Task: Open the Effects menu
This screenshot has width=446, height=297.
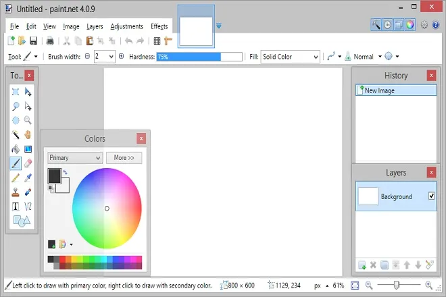Action: (159, 26)
